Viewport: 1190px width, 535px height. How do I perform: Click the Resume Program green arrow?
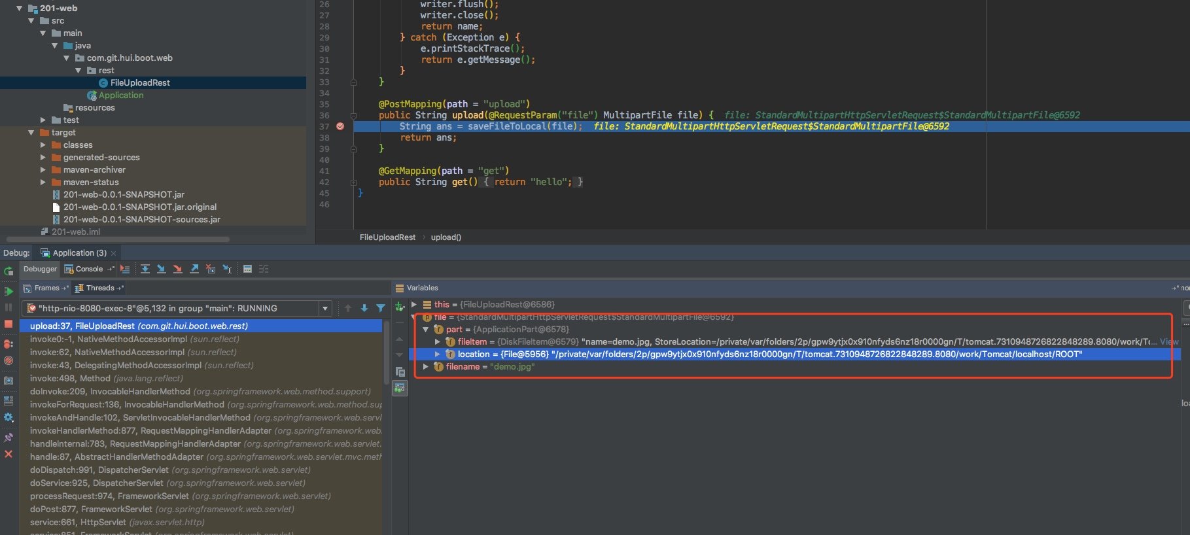tap(9, 291)
